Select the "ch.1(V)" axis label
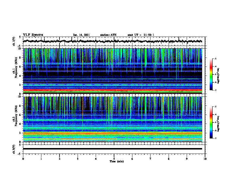The image size is (231, 178). [x=14, y=41]
